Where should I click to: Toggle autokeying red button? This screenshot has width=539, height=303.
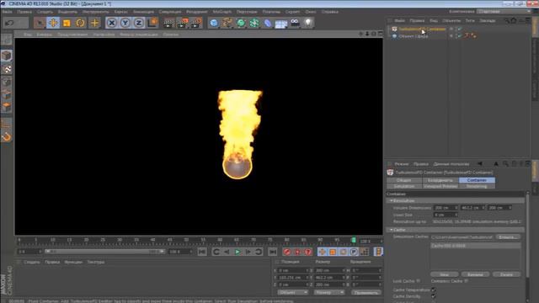297,252
